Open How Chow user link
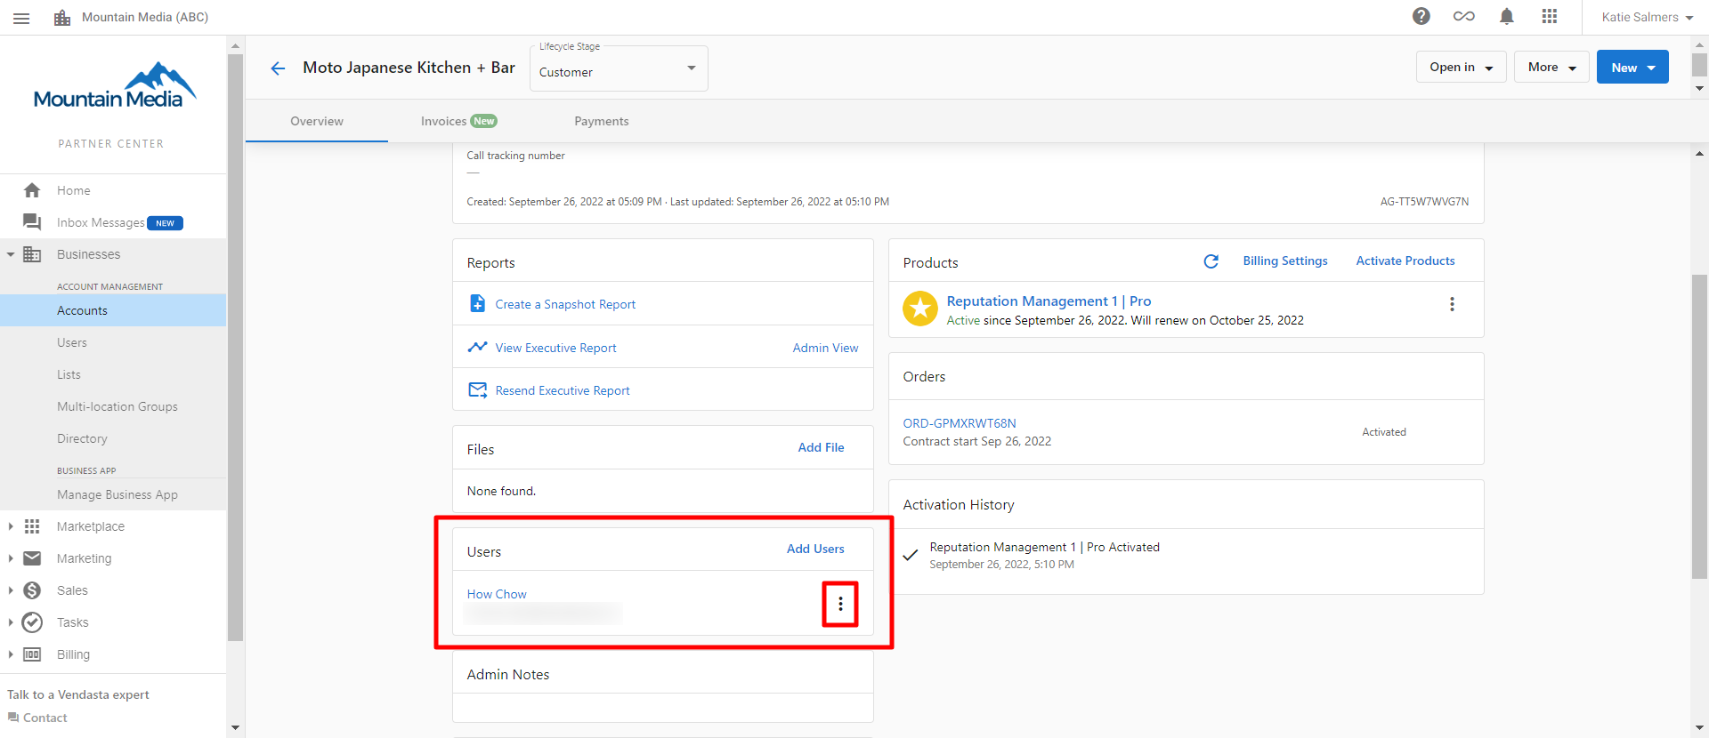This screenshot has height=738, width=1709. coord(497,594)
